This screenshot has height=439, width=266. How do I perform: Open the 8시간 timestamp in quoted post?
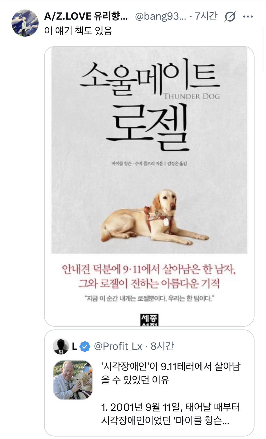coord(162,346)
